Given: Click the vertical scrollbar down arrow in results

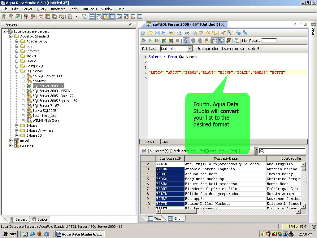Looking at the screenshot, I should [x=303, y=206].
